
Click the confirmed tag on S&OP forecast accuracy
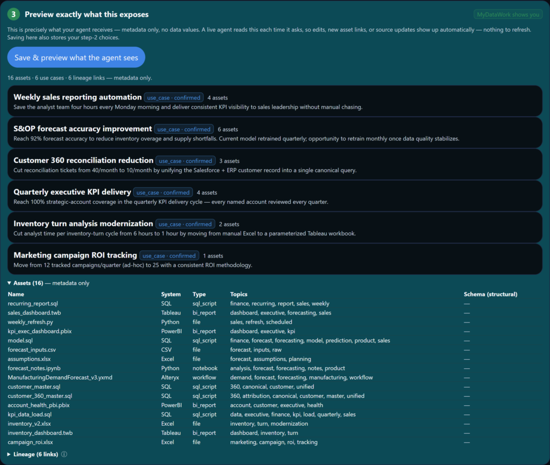tap(184, 129)
